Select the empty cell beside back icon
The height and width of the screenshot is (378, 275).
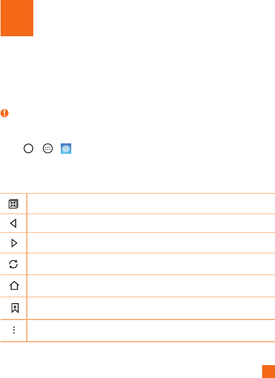coord(151,224)
